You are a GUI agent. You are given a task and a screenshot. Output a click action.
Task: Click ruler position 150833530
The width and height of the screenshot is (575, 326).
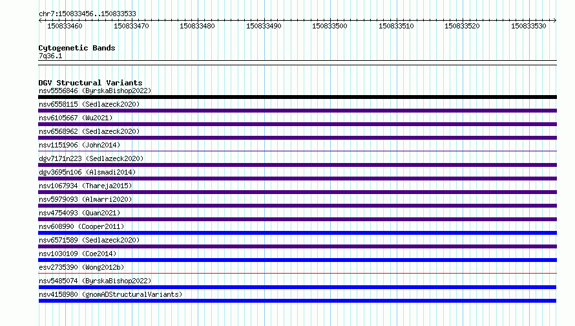(528, 26)
